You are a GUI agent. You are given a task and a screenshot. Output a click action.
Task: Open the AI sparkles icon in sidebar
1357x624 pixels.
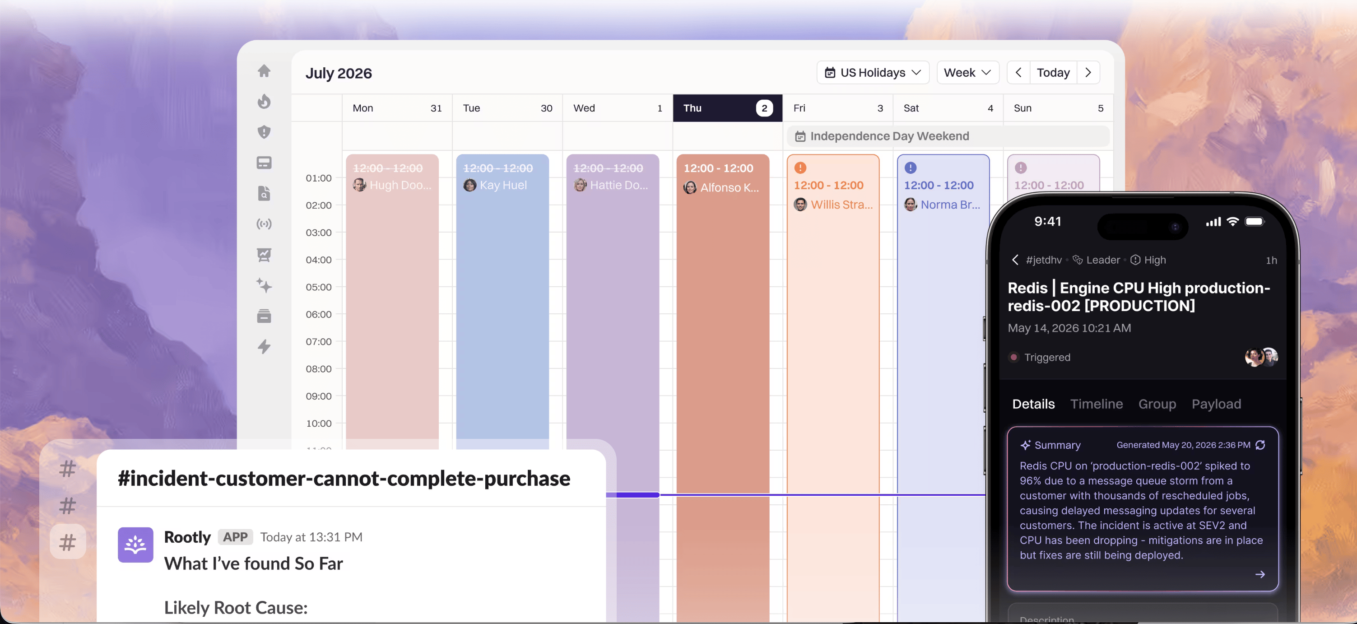264,286
